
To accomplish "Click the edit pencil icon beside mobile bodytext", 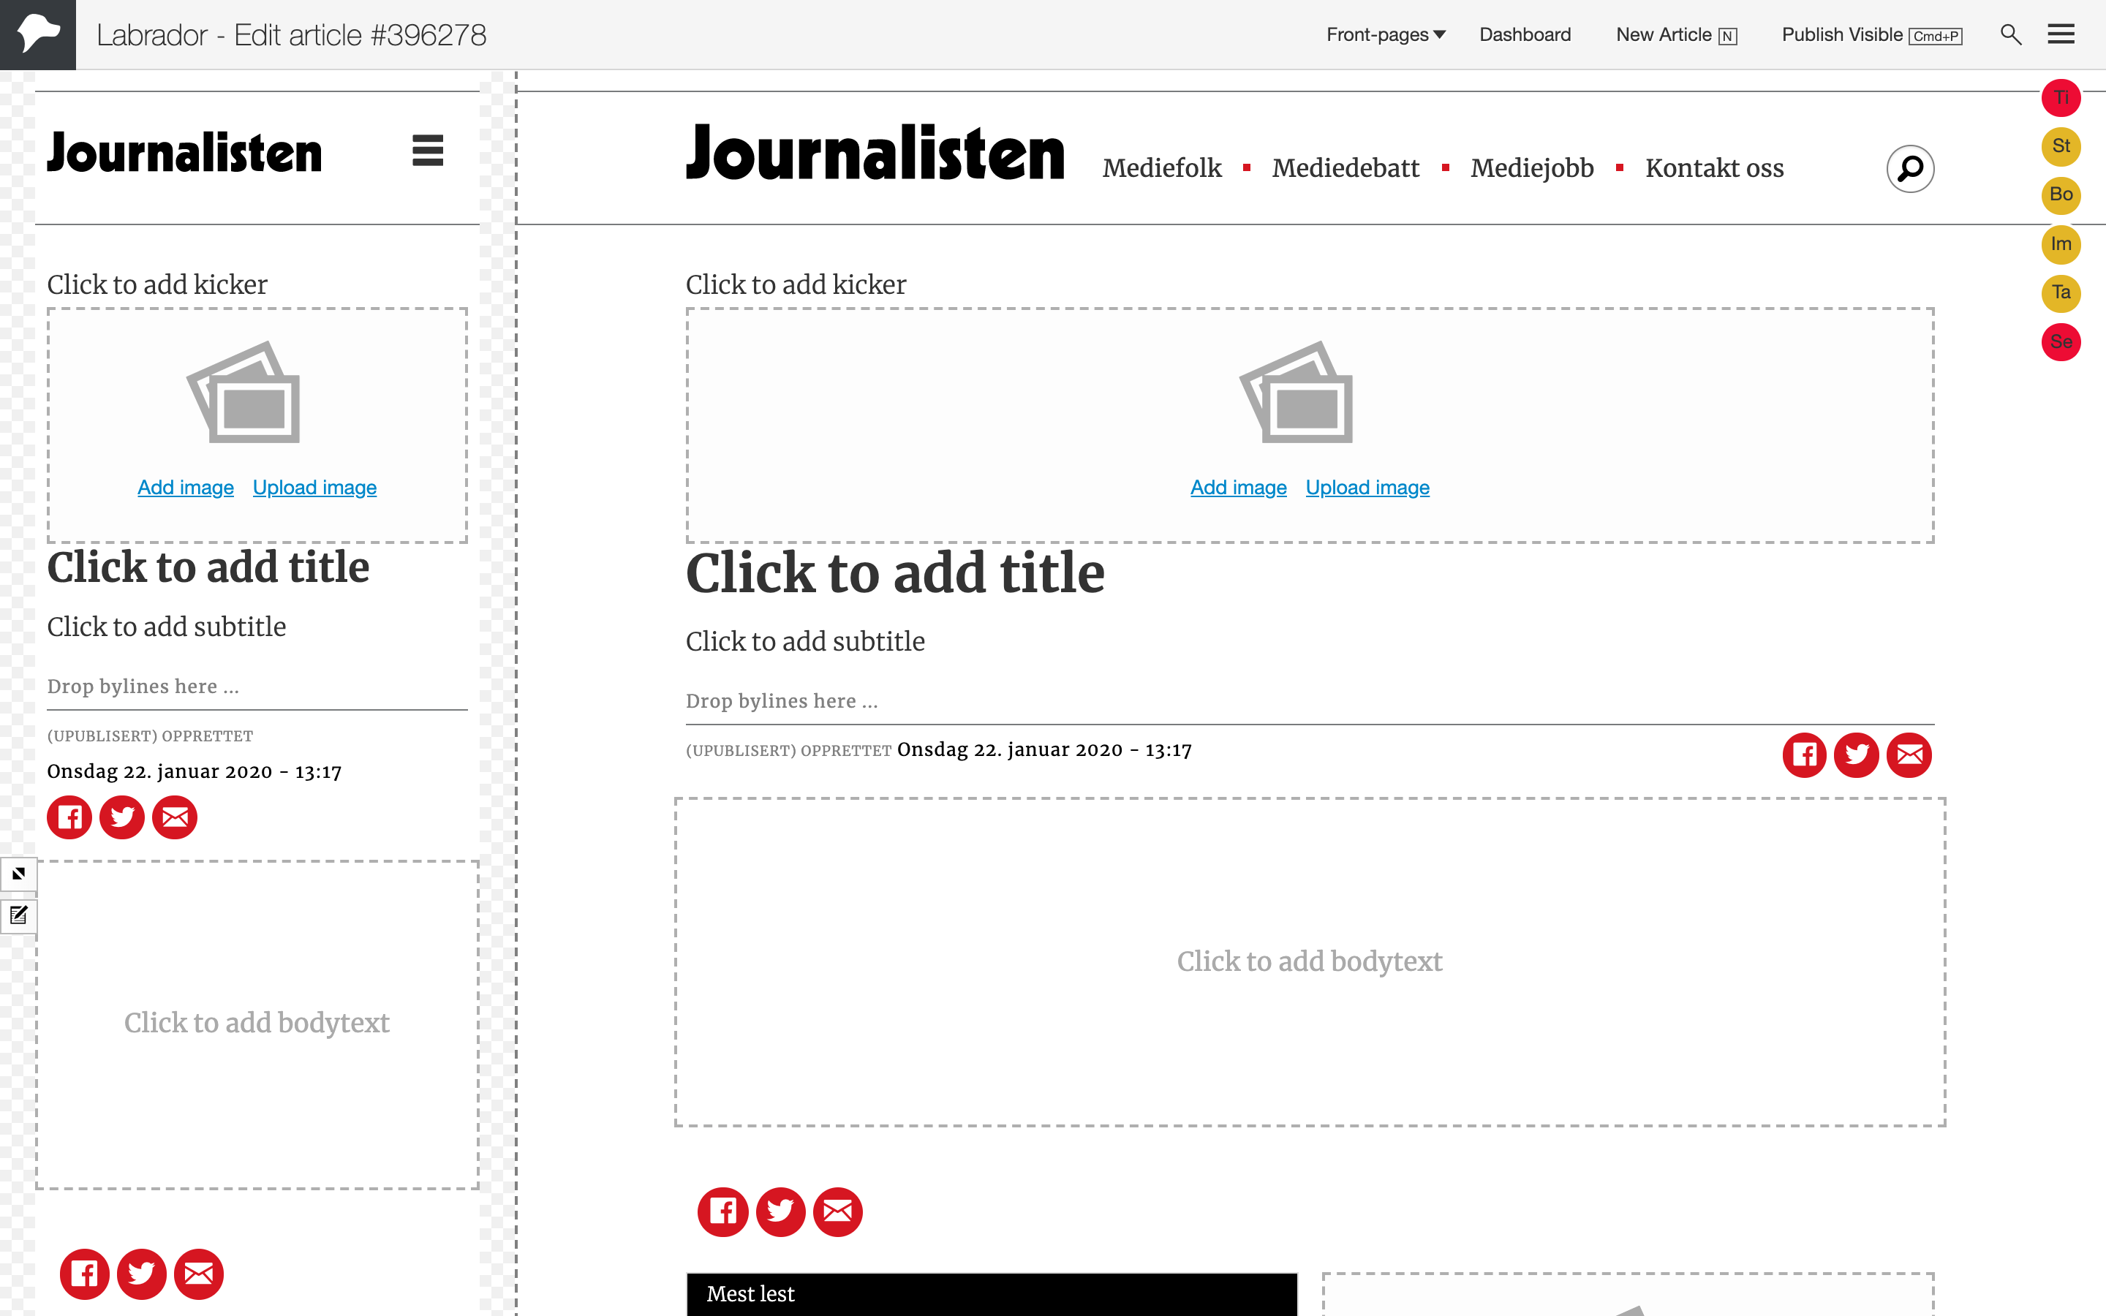I will (18, 915).
